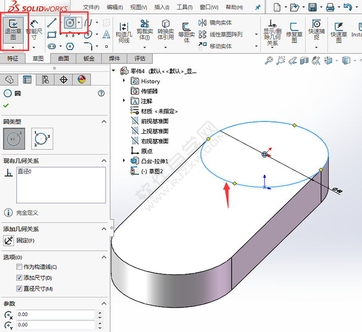The width and height of the screenshot is (362, 332).
Task: Click Rapid Sketch (快速草图)
Action: pos(339,32)
